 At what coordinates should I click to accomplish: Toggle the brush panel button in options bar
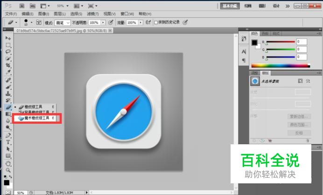[x=39, y=22]
